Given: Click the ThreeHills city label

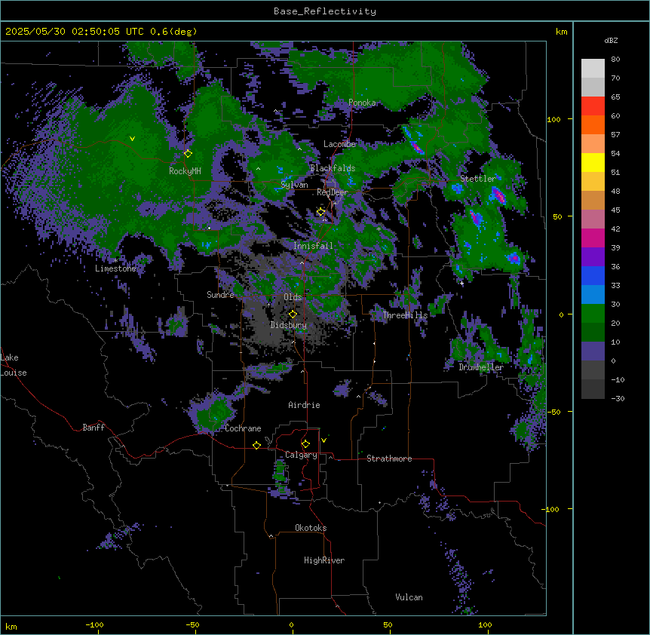Looking at the screenshot, I should (x=406, y=315).
